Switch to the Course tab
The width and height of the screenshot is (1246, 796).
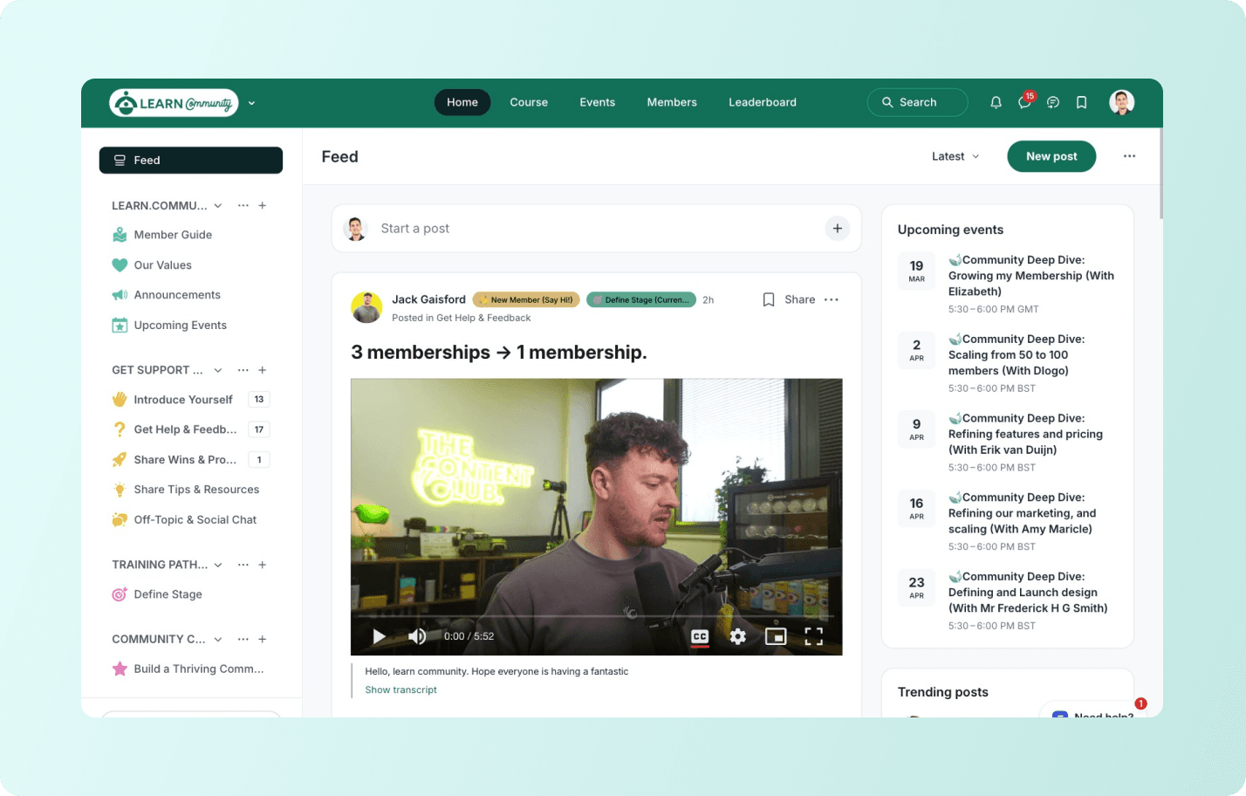529,102
